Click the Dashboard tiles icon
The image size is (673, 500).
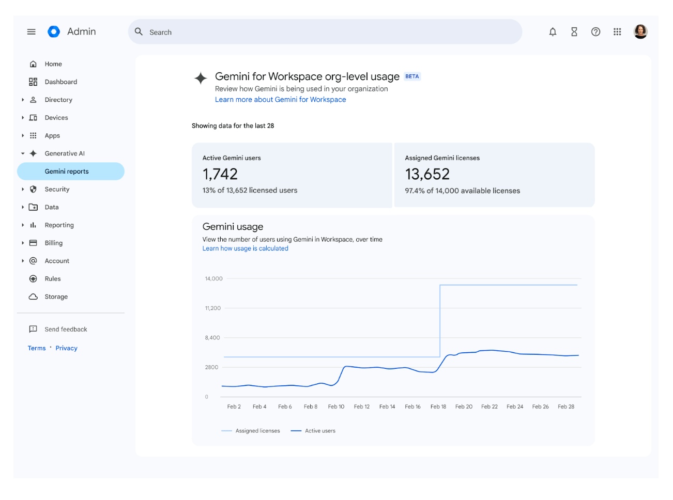tap(33, 82)
